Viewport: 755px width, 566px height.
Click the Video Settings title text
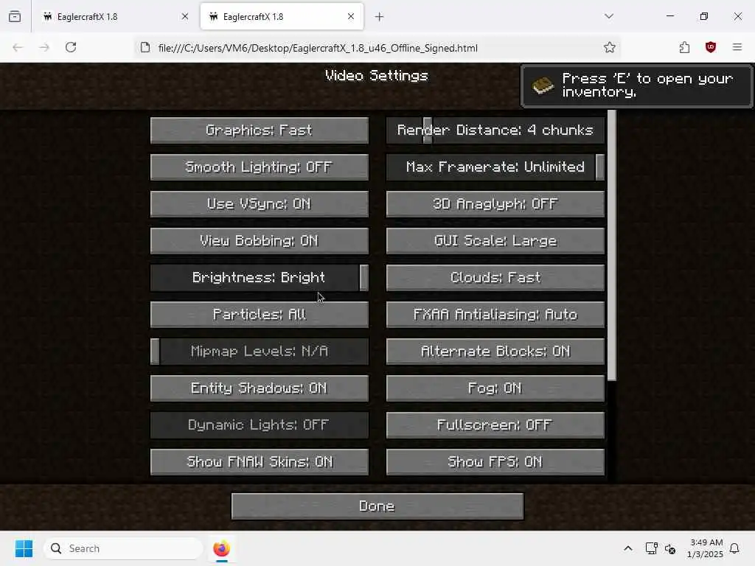[x=377, y=76]
